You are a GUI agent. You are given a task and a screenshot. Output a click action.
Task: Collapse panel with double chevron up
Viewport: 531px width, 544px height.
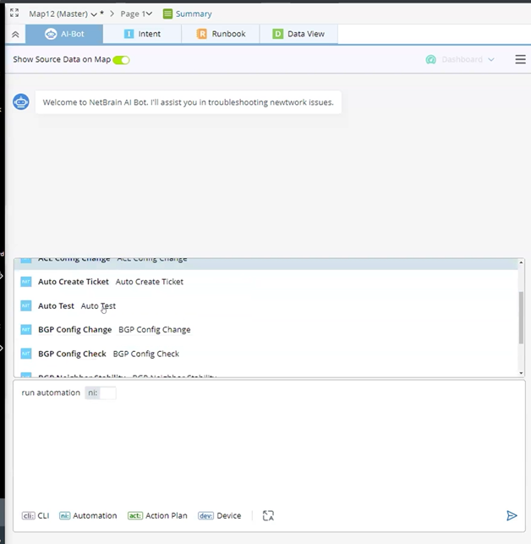[x=15, y=35]
